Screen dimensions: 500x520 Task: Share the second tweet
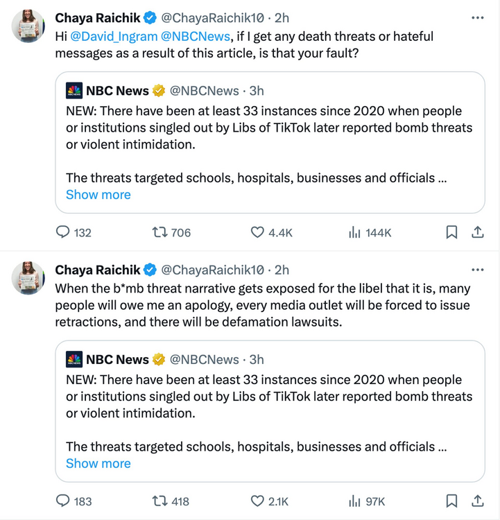(x=478, y=501)
